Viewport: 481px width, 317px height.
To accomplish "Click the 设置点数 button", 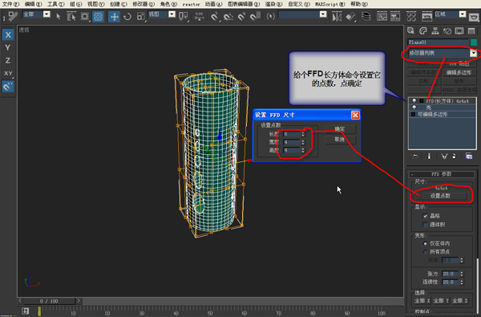I will pos(440,196).
